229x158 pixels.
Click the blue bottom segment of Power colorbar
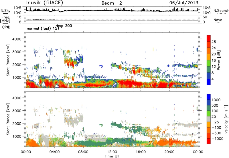click(209, 82)
